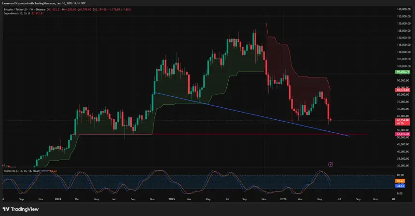Click the 120,000.00 price axis label
This screenshot has height=216, width=415.
(x=403, y=38)
